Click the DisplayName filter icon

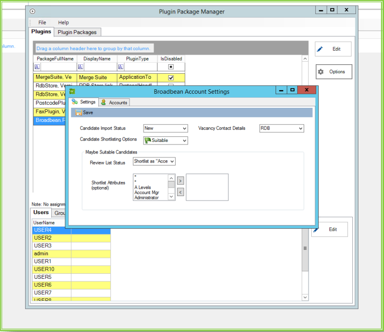[x=81, y=67]
